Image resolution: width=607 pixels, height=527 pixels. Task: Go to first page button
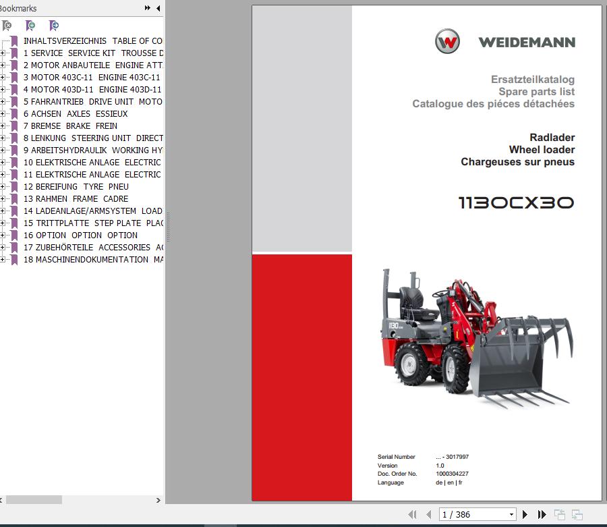tap(413, 515)
